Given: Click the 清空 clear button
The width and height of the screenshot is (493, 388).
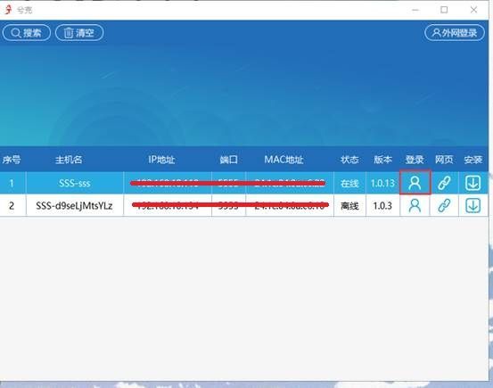Looking at the screenshot, I should pyautogui.click(x=79, y=33).
